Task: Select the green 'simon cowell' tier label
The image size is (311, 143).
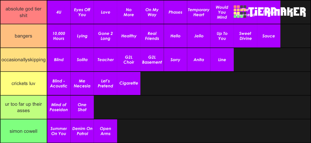Action: [x=24, y=131]
